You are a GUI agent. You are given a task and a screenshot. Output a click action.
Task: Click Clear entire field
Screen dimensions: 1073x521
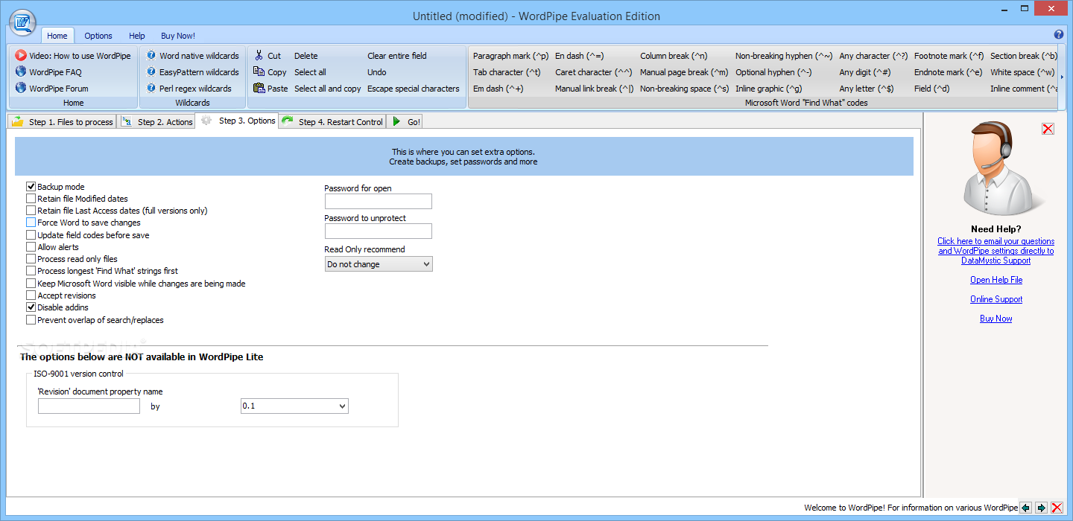pos(397,56)
